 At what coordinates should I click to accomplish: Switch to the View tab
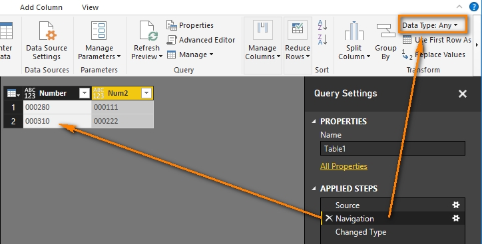coord(90,7)
